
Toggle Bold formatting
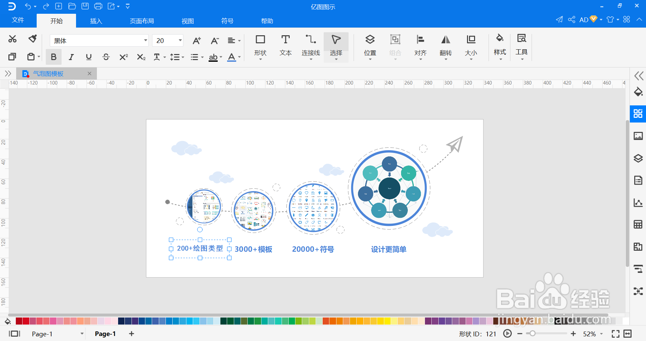[53, 57]
